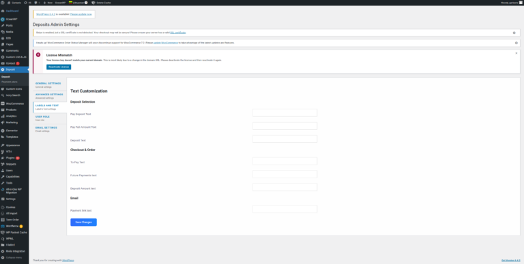The width and height of the screenshot is (524, 264).
Task: Collapse the admin sidebar menu
Action: [14, 258]
